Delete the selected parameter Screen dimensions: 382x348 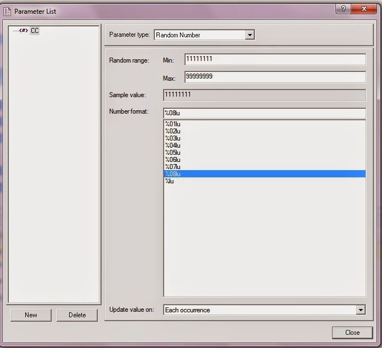(x=77, y=315)
